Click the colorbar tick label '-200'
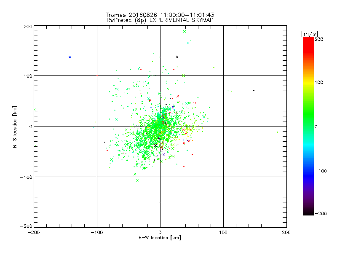Viewport: 337px width, 253px height. pos(321,213)
